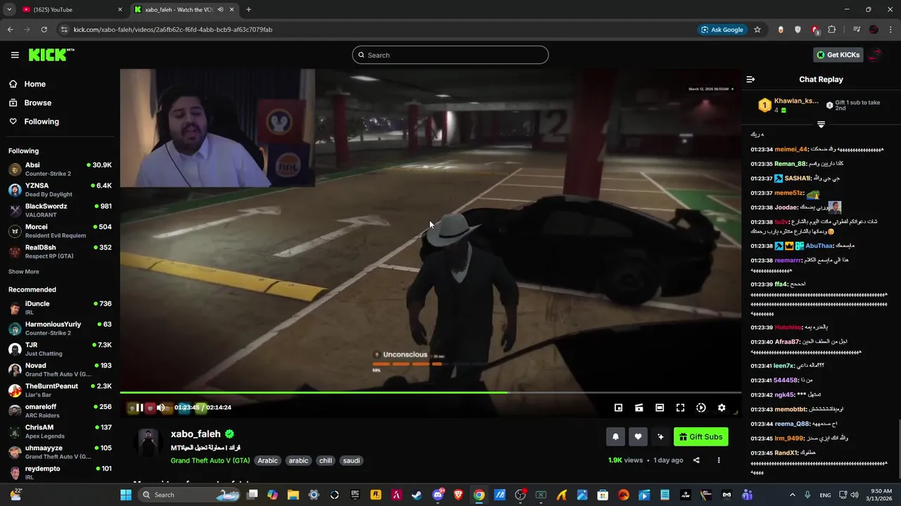Open the Kick profile avatar menu

click(874, 55)
